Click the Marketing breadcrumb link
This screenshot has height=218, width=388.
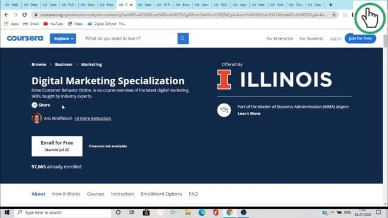click(x=92, y=64)
